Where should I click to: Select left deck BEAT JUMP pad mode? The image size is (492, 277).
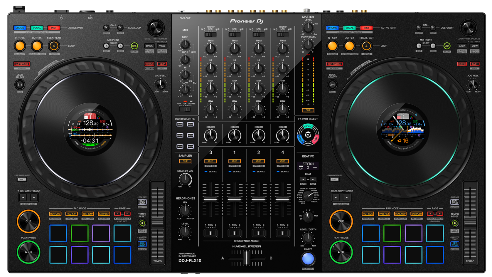[88, 214]
